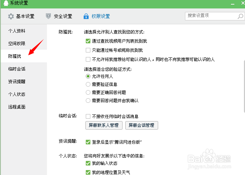Select the 需要验证信息 radio button
Screen dimensions: 245x175
[88, 84]
